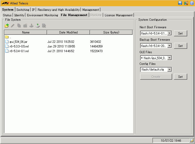Expand the Config Files dropdown
Viewport: 195px width, 144px height.
(x=169, y=70)
